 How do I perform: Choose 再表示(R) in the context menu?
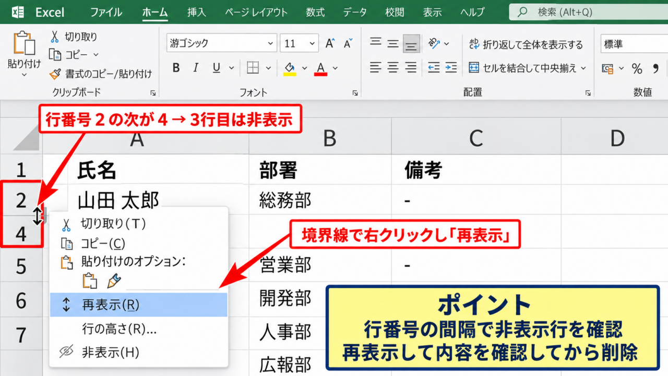[139, 305]
